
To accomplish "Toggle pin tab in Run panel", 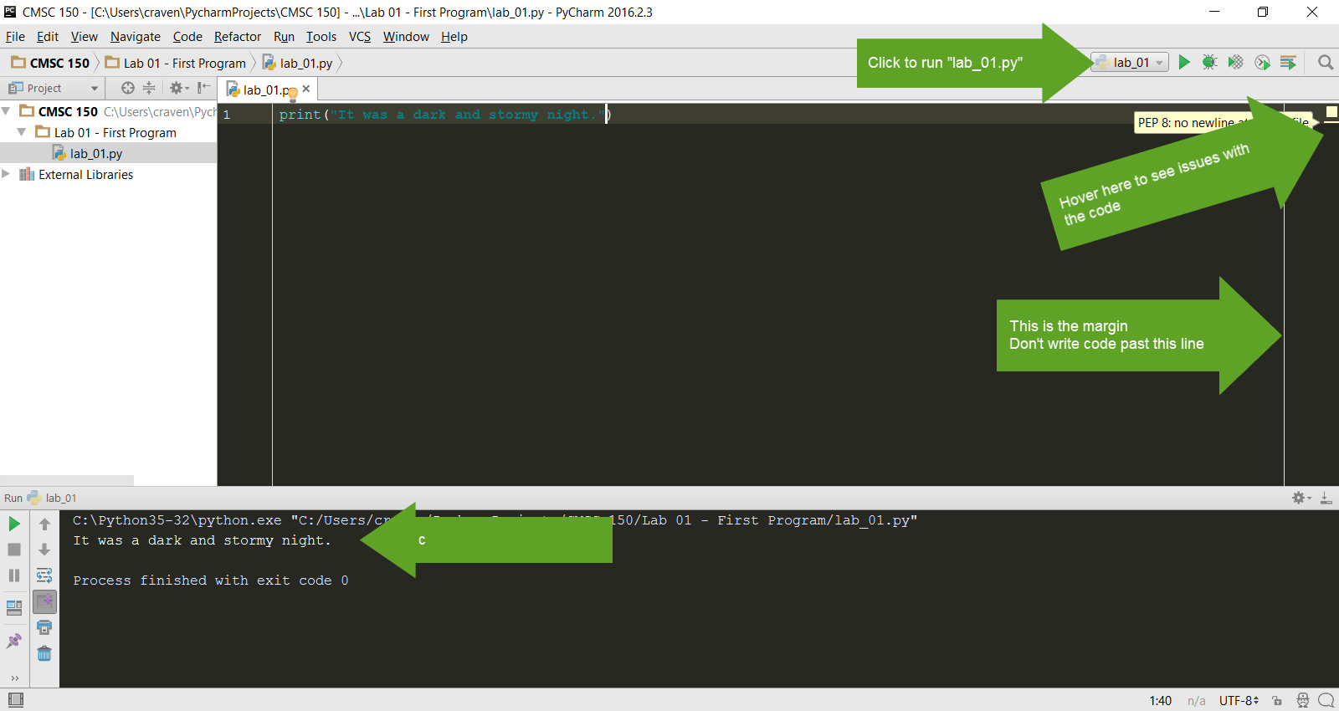I will pyautogui.click(x=14, y=641).
